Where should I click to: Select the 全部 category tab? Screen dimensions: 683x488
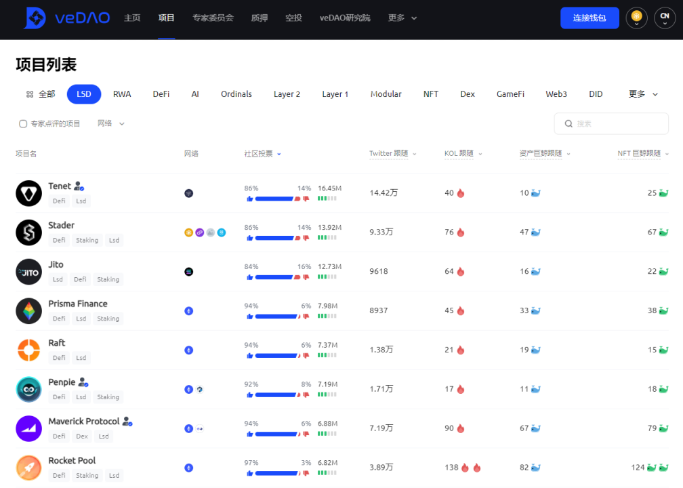[x=41, y=94]
